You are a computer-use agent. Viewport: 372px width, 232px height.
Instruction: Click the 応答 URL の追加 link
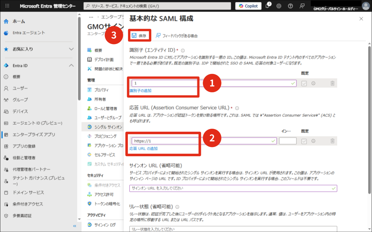pos(144,148)
